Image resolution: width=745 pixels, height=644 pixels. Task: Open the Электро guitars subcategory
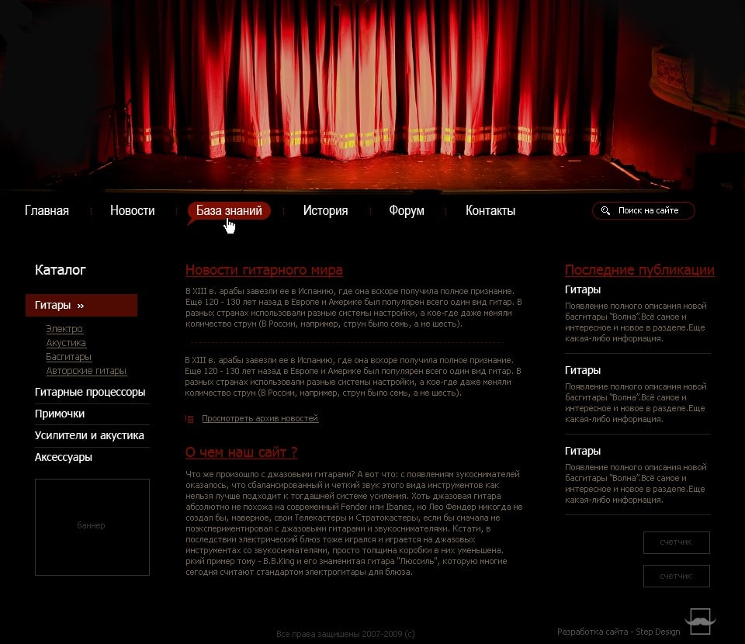pos(64,329)
